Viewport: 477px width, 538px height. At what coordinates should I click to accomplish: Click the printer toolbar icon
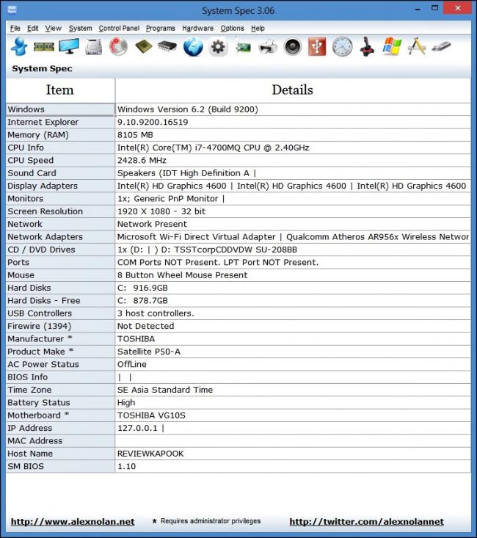pos(268,47)
